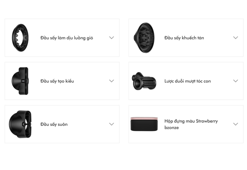
Task: Click the round connector of the smoothing brush
Action: pyautogui.click(x=136, y=78)
